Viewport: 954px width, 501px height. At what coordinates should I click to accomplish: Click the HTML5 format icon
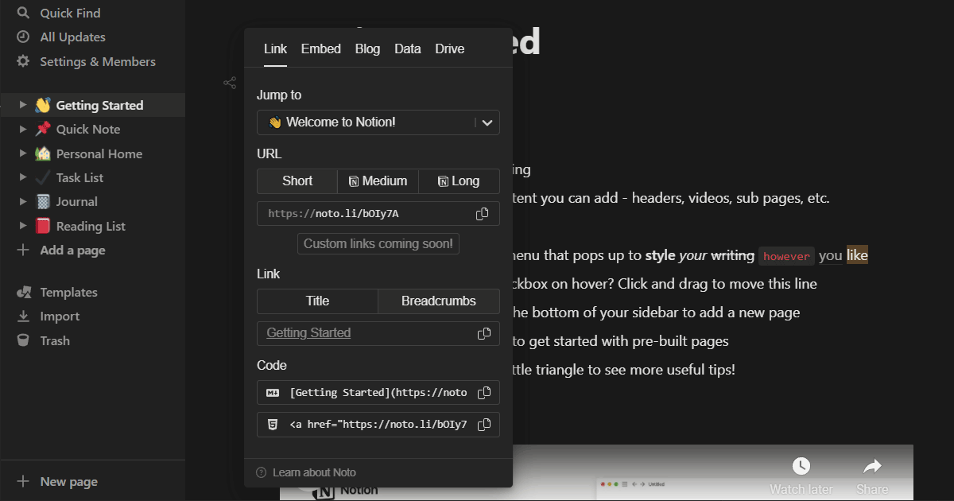coord(273,425)
